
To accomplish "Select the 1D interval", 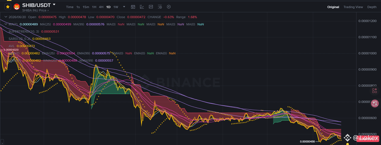I will tap(108, 7).
